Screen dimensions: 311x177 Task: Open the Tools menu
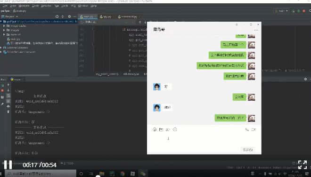[x=65, y=6]
